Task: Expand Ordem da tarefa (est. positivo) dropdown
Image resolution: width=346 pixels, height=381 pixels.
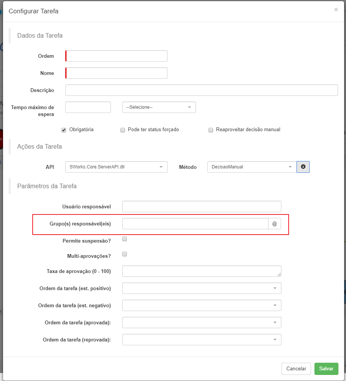Action: 202,288
